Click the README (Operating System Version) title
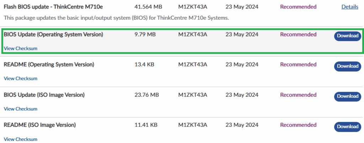Viewport: 364px width, 143px height. (49, 64)
